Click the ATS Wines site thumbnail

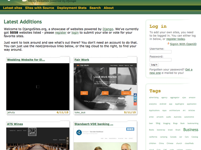click(38, 139)
